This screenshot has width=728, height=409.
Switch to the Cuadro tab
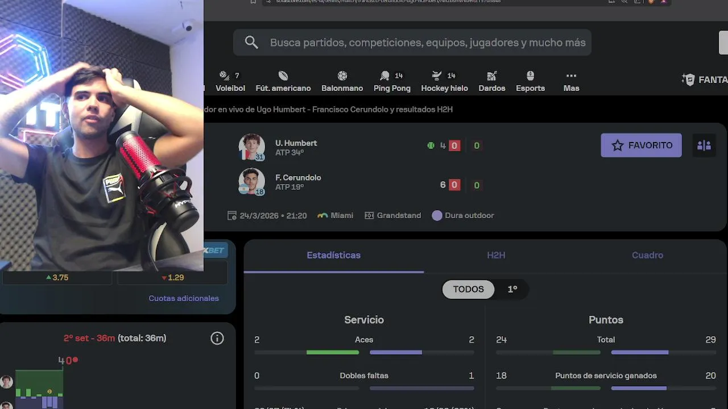click(x=647, y=256)
